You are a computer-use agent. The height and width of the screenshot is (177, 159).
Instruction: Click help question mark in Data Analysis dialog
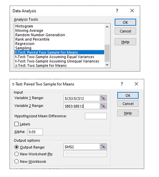(117, 11)
